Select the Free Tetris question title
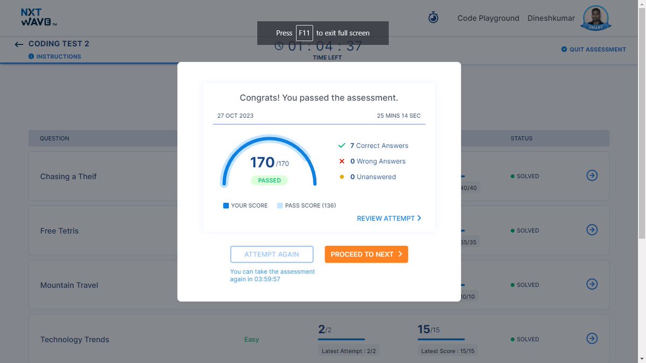This screenshot has width=646, height=363. (59, 231)
